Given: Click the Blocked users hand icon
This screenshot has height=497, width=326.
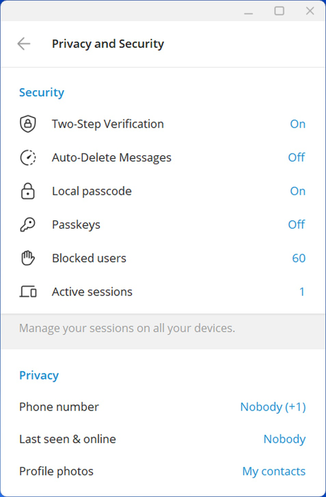Looking at the screenshot, I should click(x=28, y=259).
